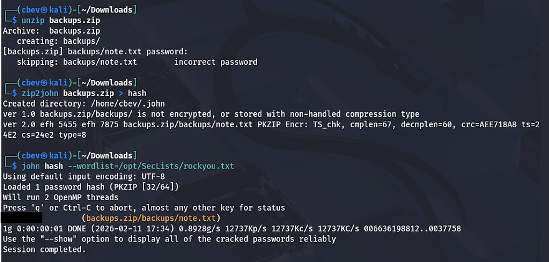The height and width of the screenshot is (262, 549).
Task: Click the 'incorrect password' message
Action: pos(215,62)
